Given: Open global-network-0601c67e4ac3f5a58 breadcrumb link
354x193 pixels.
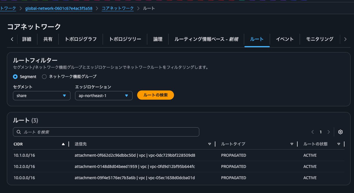Looking at the screenshot, I should click(x=59, y=8).
